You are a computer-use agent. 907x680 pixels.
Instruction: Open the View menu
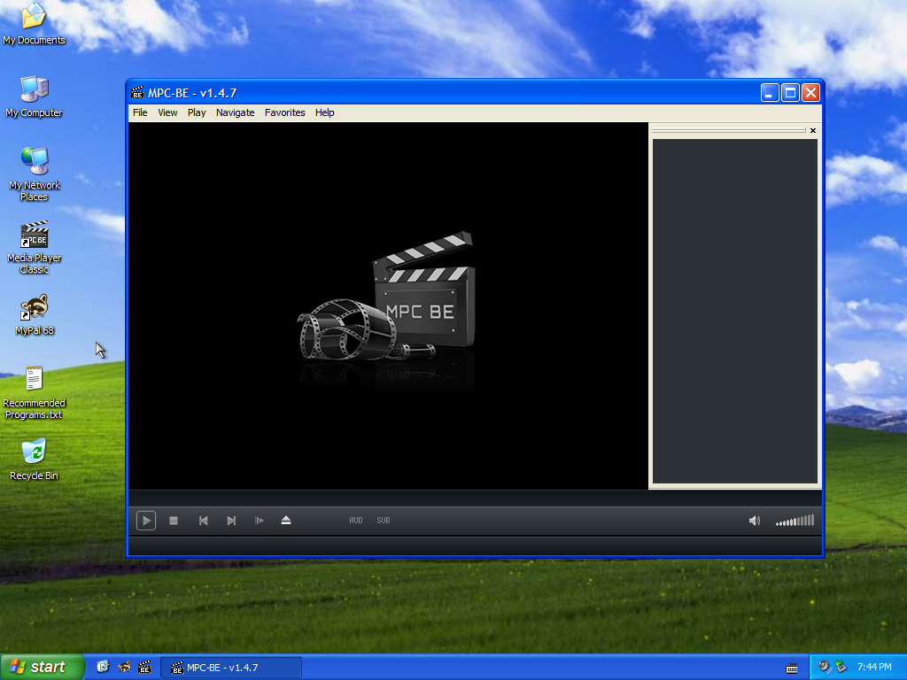167,112
